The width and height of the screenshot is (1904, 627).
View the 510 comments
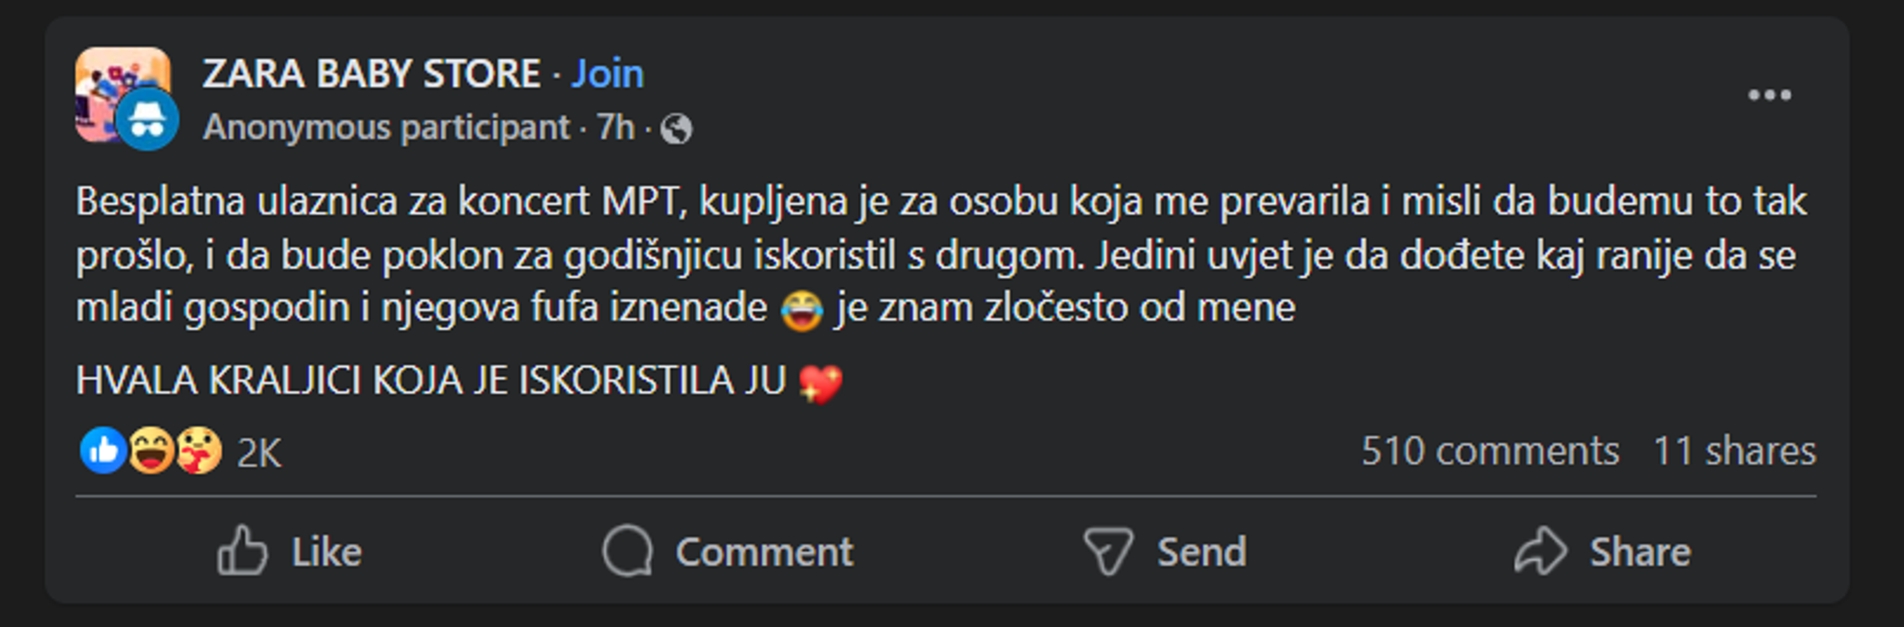pos(1489,451)
